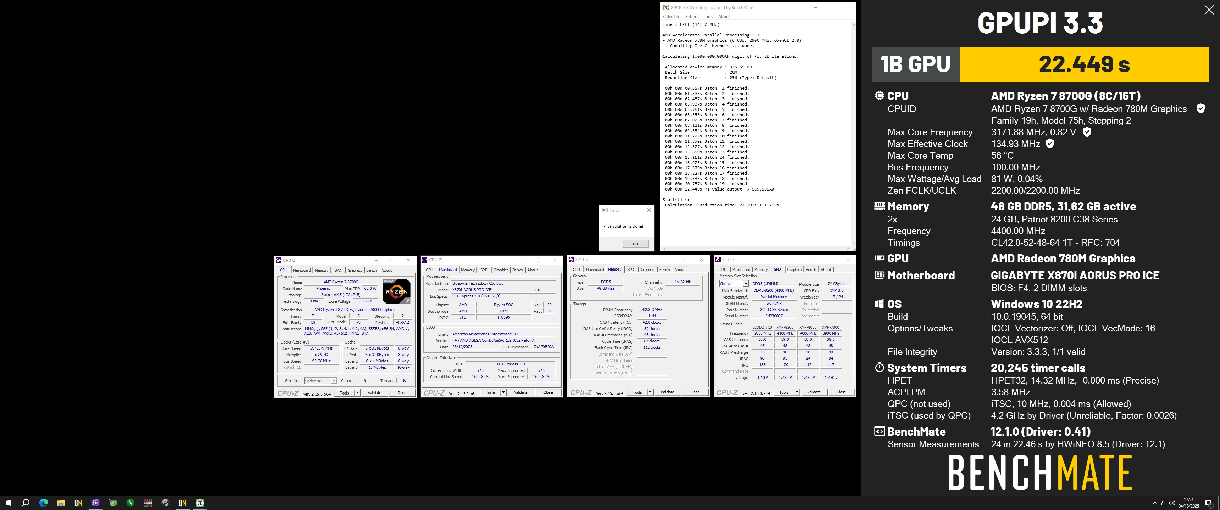Click Tools button in CPU-Z Mainboard window
1220x510 pixels.
point(490,392)
